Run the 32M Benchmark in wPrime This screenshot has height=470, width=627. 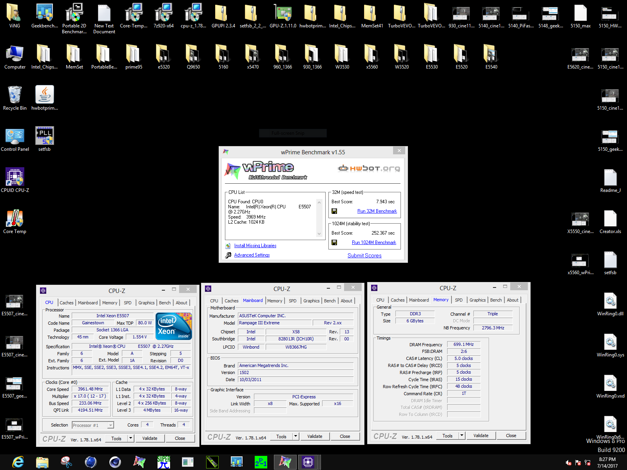[x=377, y=211]
